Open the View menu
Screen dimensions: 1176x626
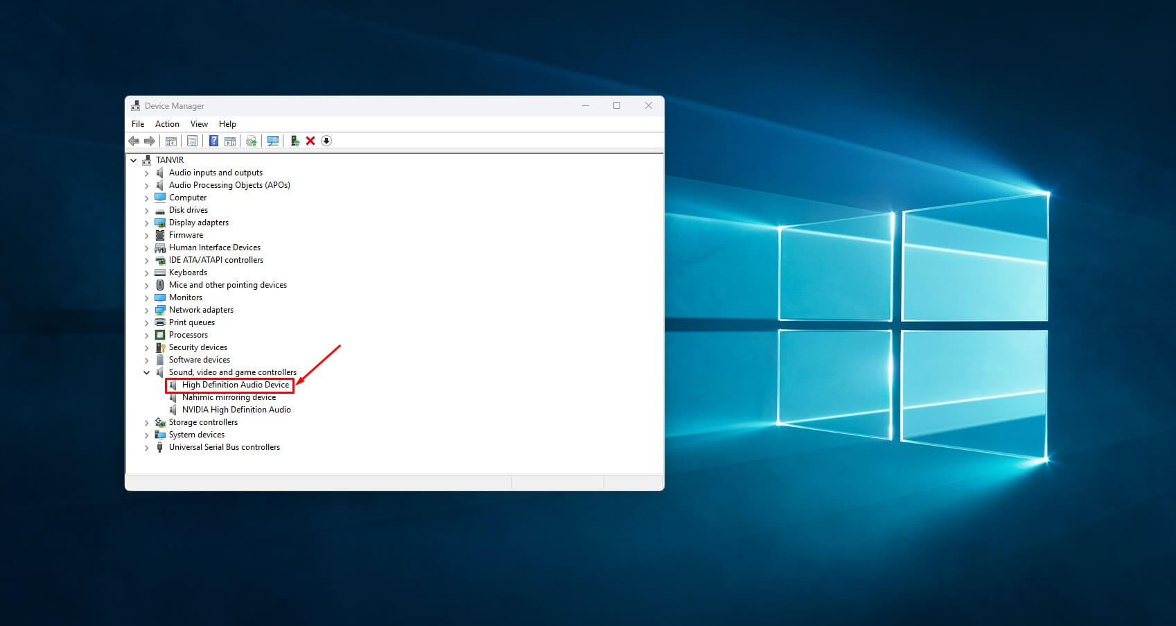tap(199, 124)
